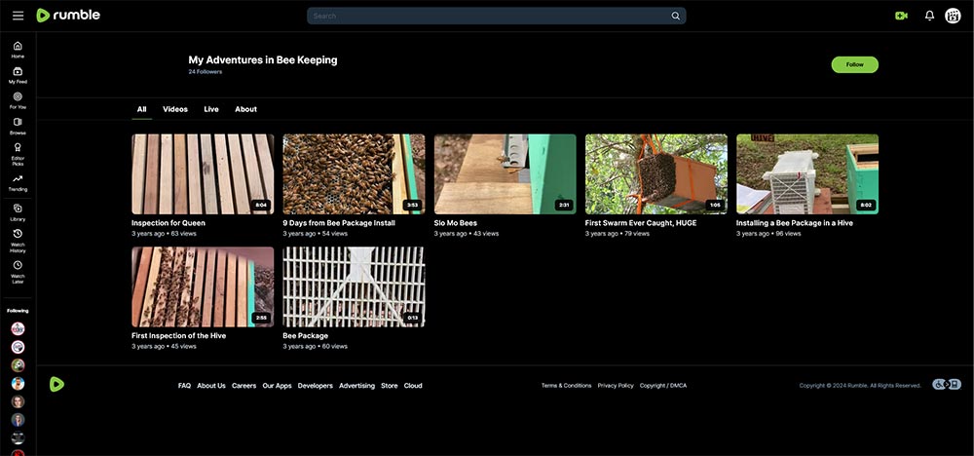Image resolution: width=974 pixels, height=456 pixels.
Task: Play the Slo Mo Bees thumbnail
Action: (505, 174)
